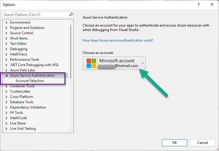Select the F# Tools label
The height and width of the screenshot is (151, 219).
click(x=17, y=113)
